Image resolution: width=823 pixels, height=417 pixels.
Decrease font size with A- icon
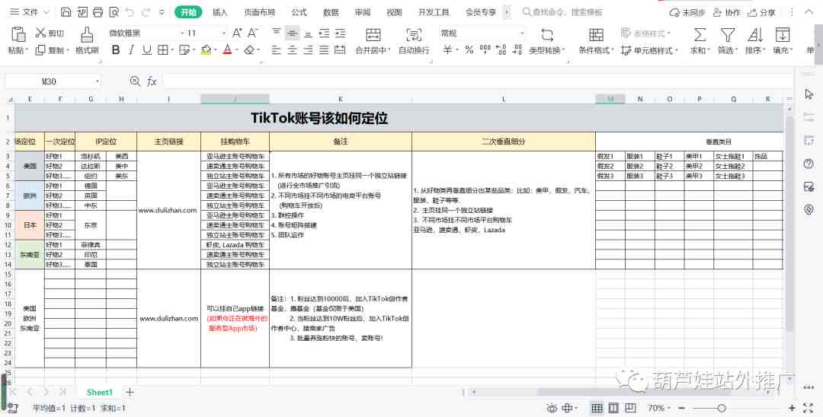coord(253,33)
